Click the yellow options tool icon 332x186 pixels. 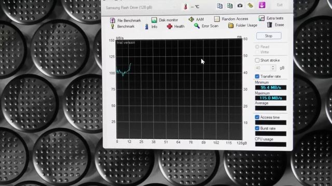[x=250, y=6]
